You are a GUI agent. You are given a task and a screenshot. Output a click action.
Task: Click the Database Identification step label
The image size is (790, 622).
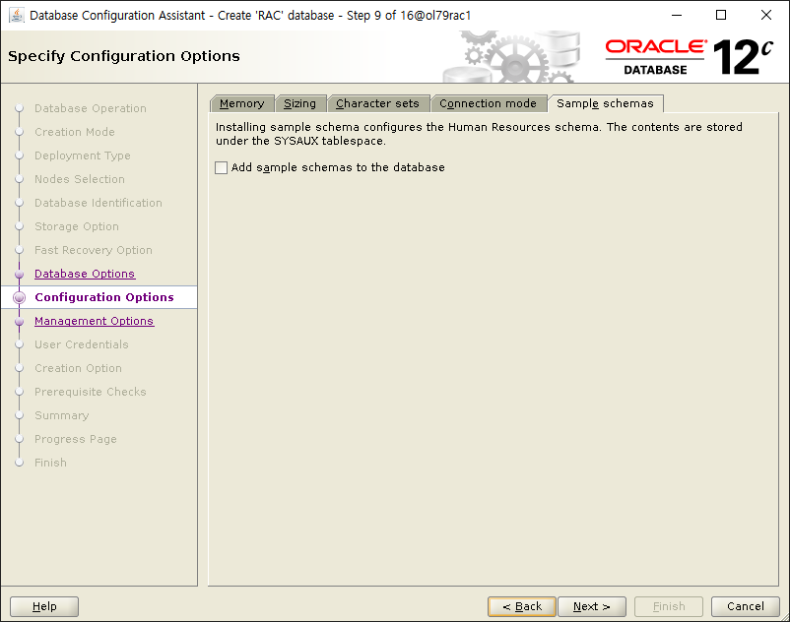[99, 203]
